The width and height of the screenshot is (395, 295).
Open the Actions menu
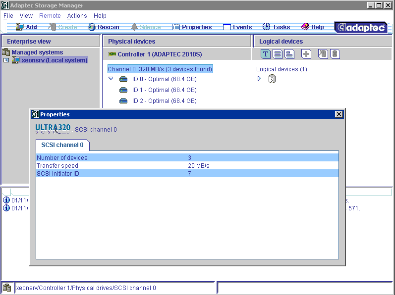[77, 16]
